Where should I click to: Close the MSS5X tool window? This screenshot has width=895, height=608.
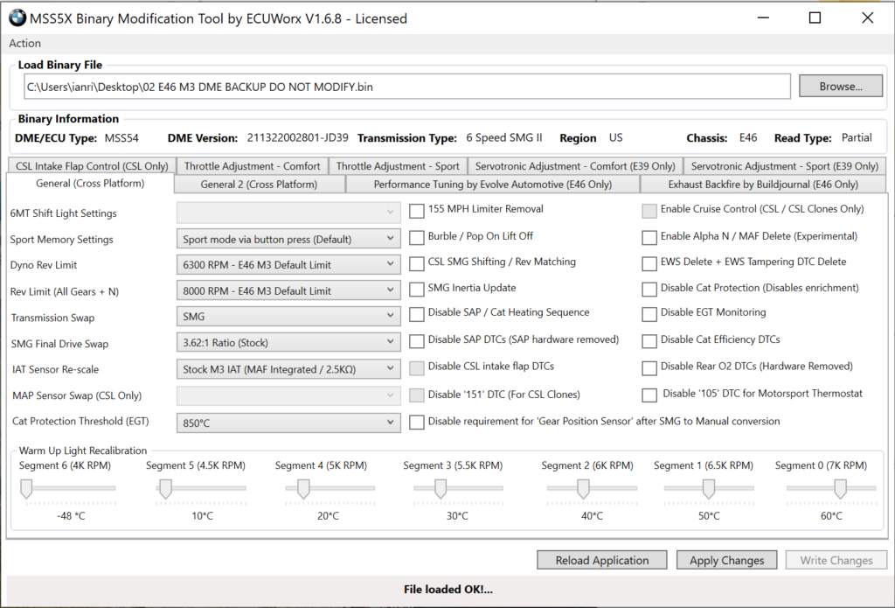868,18
